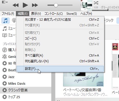Open the Purchased playlist icon
119x101 pixels.
coord(5,50)
